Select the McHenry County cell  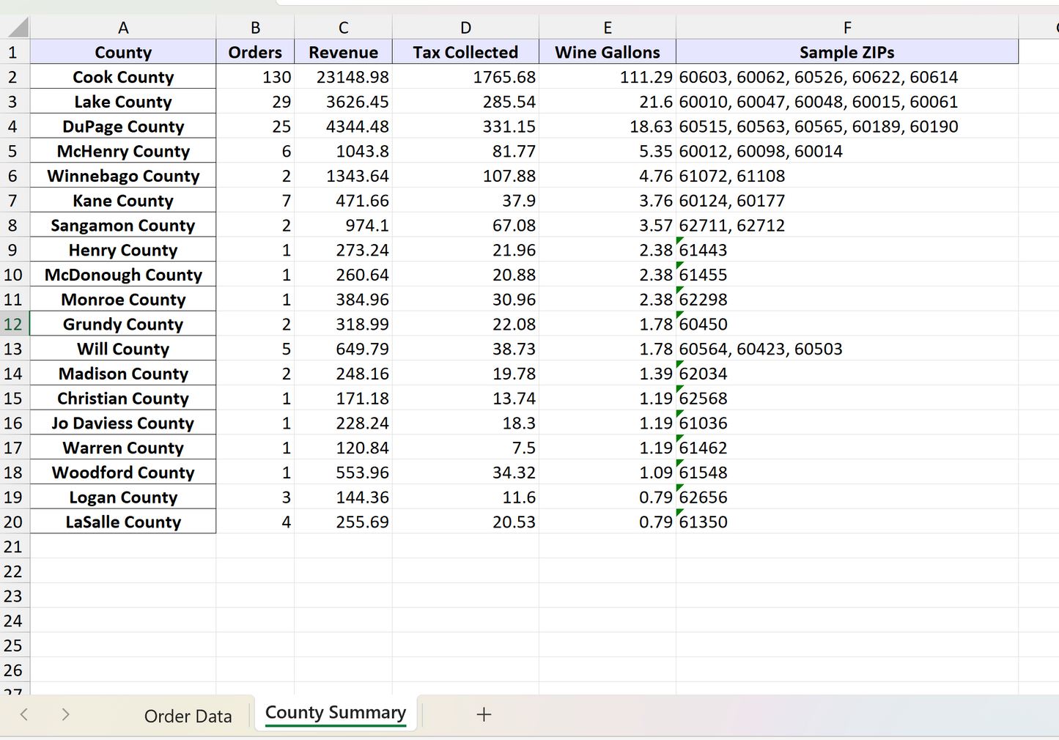[123, 151]
